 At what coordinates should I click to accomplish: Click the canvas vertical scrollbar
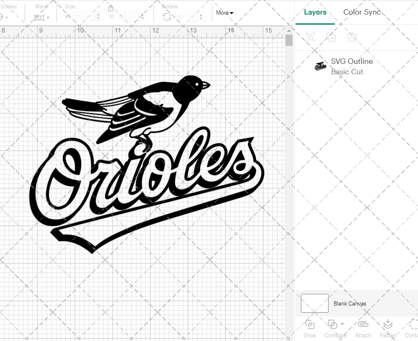(x=289, y=40)
